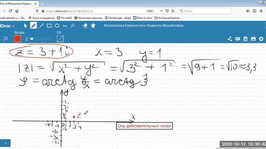Click the Ось действительных чисел text box

(144, 126)
